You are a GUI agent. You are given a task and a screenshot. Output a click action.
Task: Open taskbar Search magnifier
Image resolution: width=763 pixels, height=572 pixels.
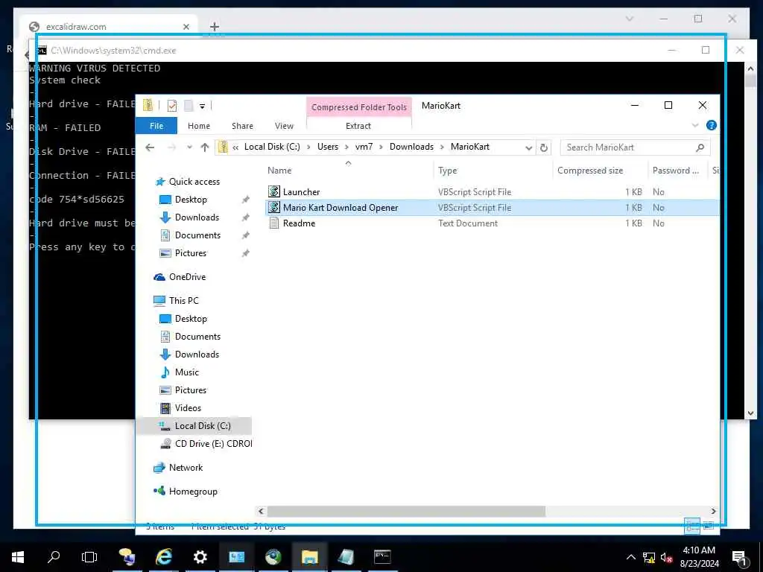pos(54,557)
